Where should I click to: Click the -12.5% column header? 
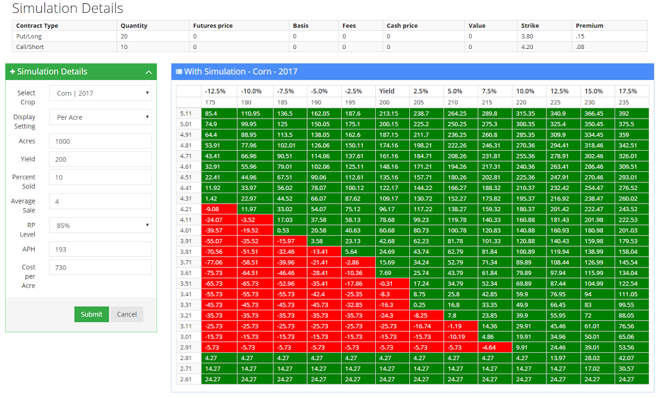click(x=214, y=91)
